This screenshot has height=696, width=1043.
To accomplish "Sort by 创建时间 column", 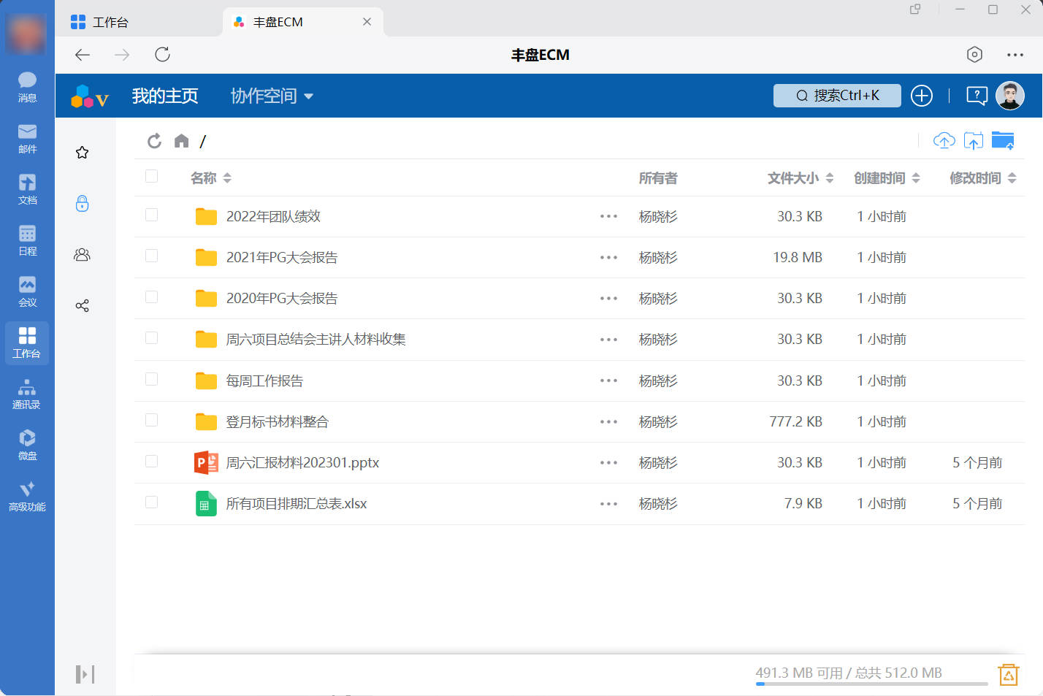I will pos(887,178).
